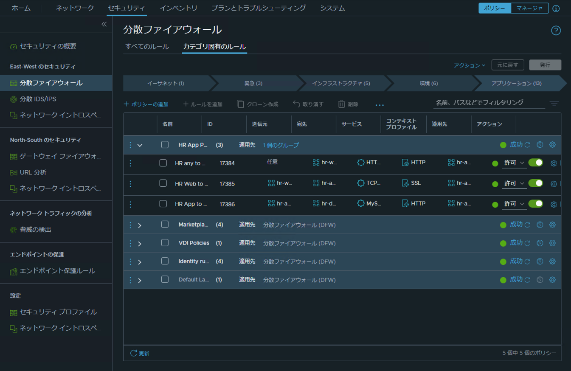Viewport: 571px width, 371px height.
Task: Open the 1 個のグループ link
Action: tap(281, 145)
